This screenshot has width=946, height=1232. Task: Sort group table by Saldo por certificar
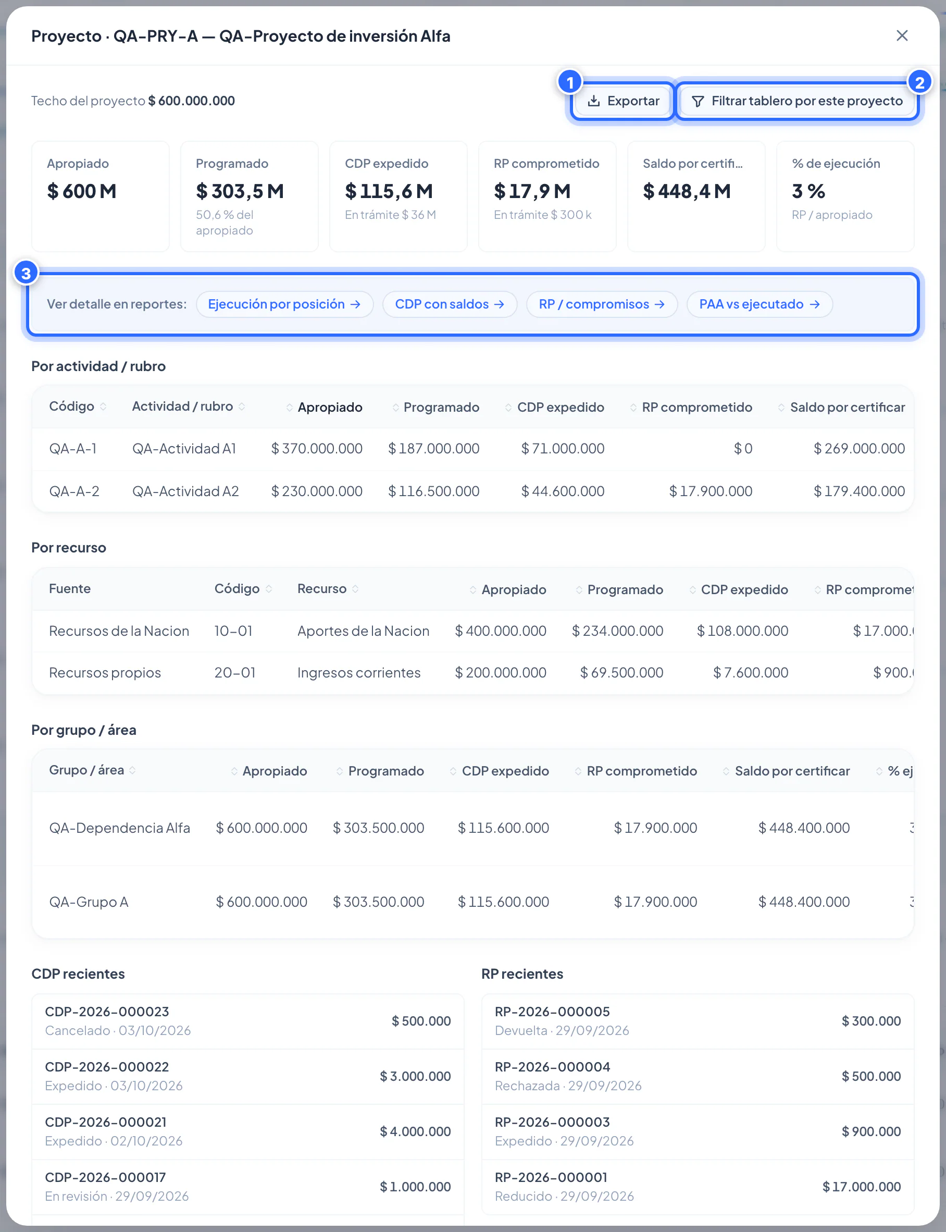(786, 771)
